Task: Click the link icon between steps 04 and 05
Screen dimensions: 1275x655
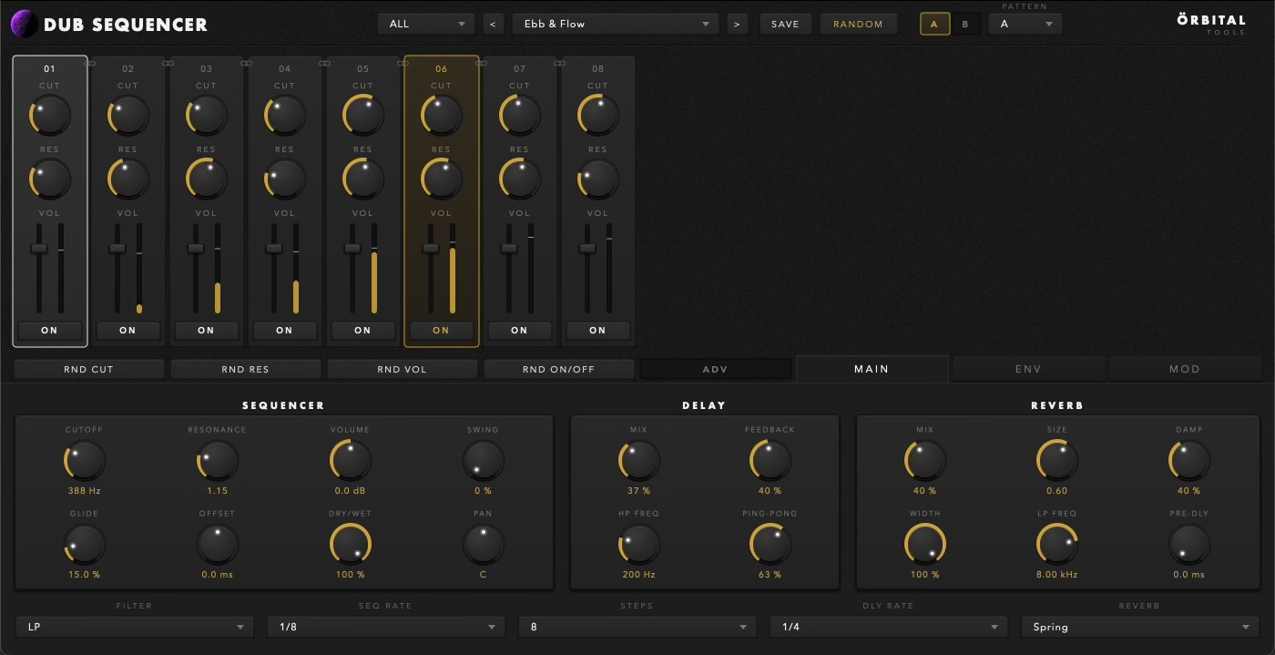Action: (325, 63)
